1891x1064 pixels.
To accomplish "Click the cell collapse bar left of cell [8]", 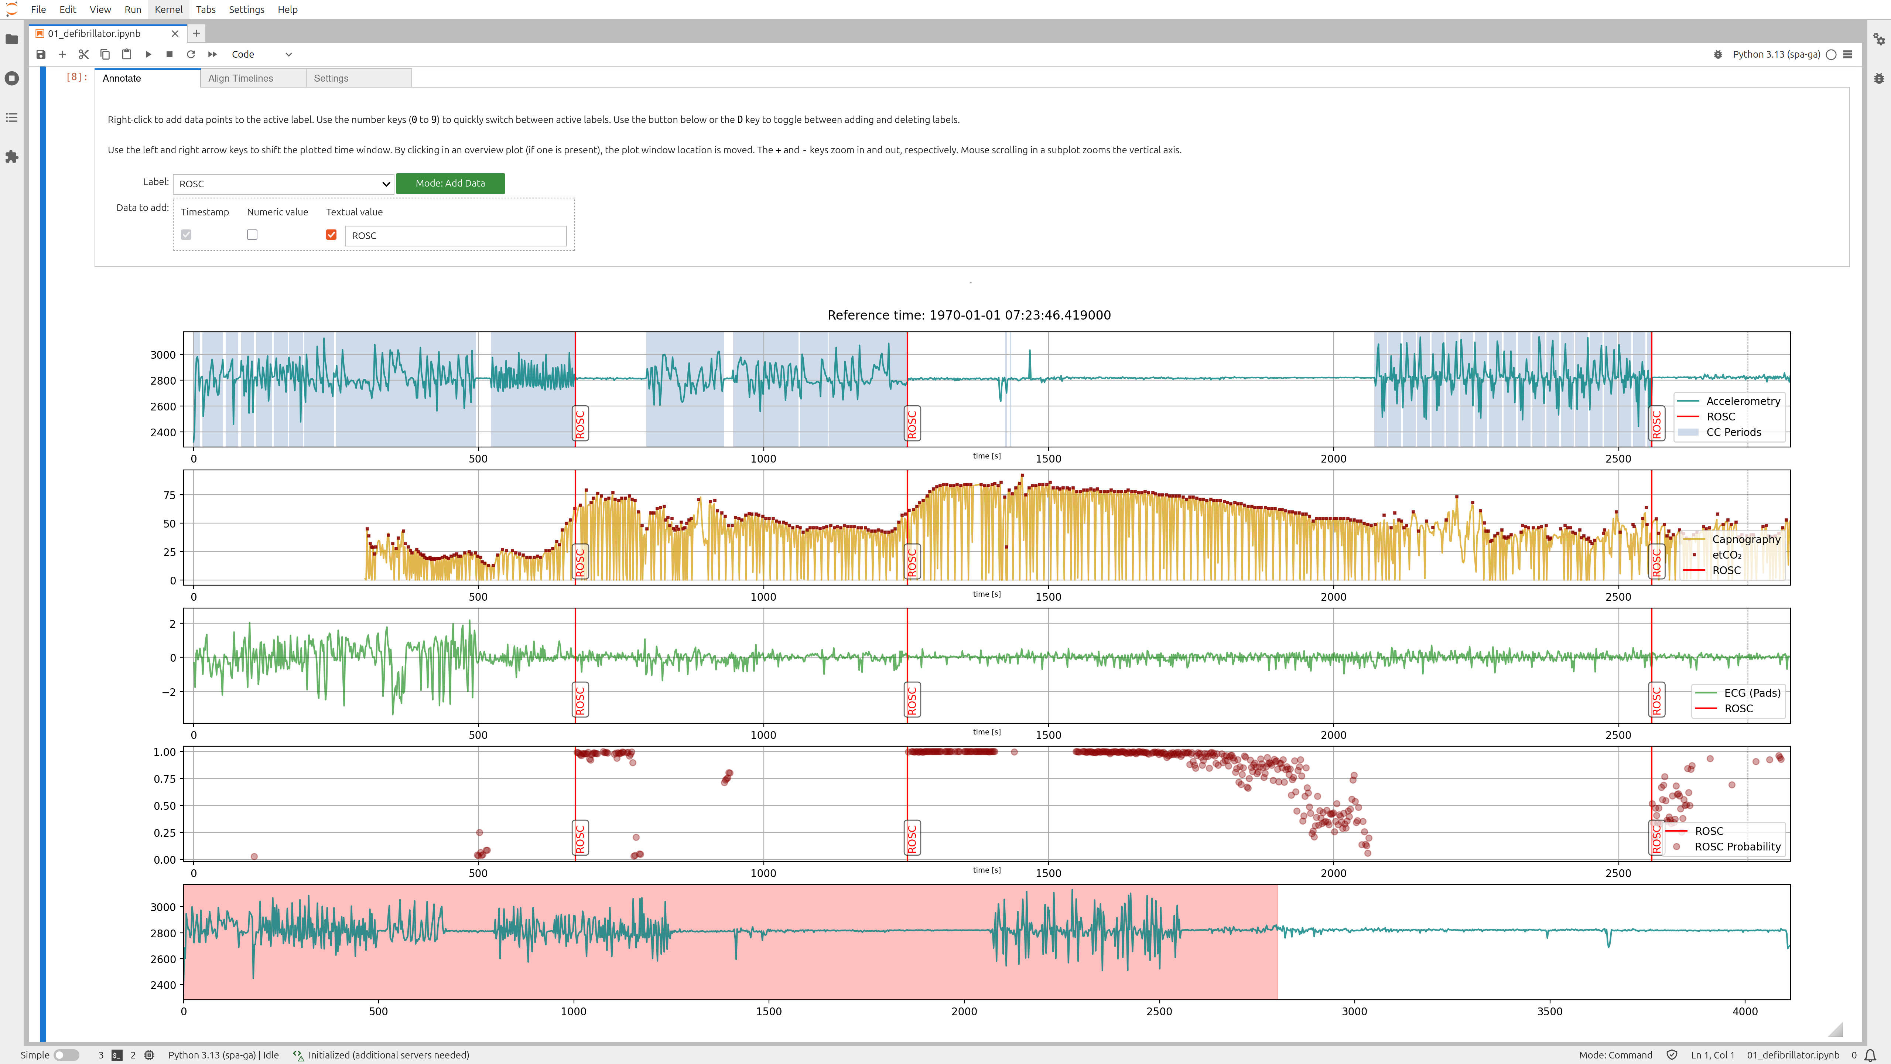I will coord(42,555).
